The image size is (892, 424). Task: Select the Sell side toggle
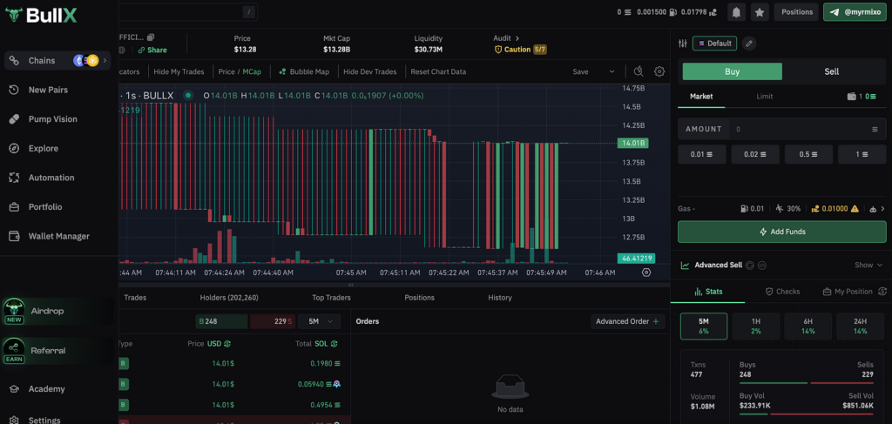832,71
